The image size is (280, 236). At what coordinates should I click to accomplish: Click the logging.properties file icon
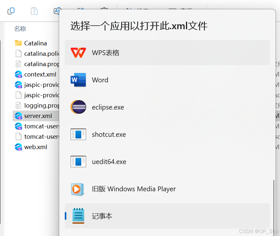coord(18,105)
